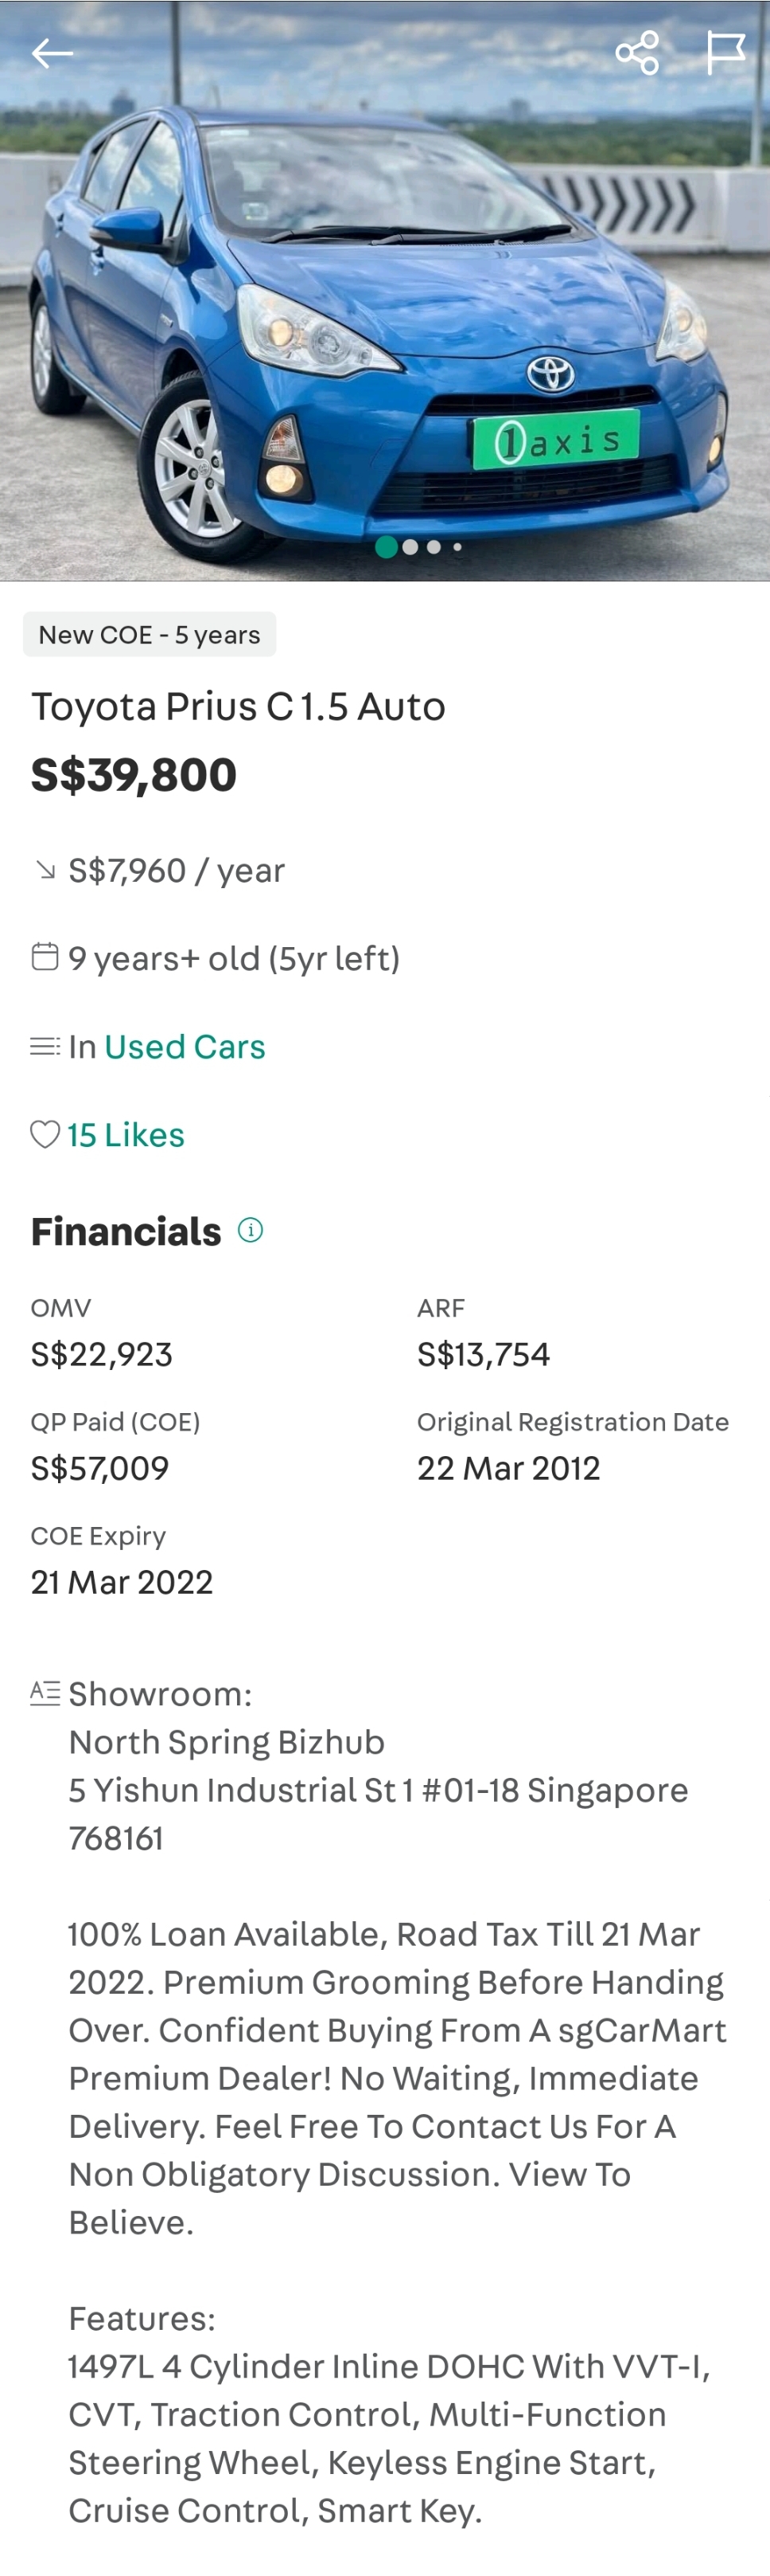Open the Used Cars category link
The image size is (770, 2576).
click(x=185, y=1046)
